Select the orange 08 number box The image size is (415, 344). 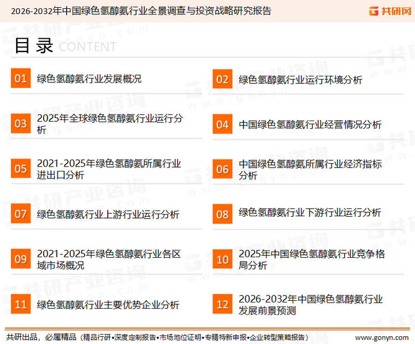222,214
